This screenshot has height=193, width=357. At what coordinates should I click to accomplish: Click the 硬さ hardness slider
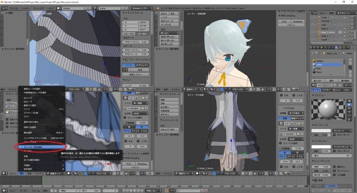coord(332,155)
